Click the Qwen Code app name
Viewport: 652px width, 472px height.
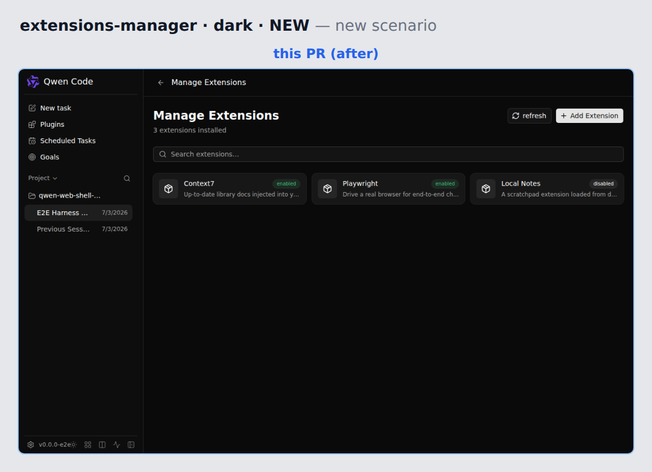coord(68,82)
